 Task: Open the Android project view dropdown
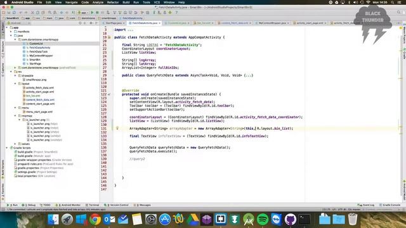pyautogui.click(x=18, y=23)
